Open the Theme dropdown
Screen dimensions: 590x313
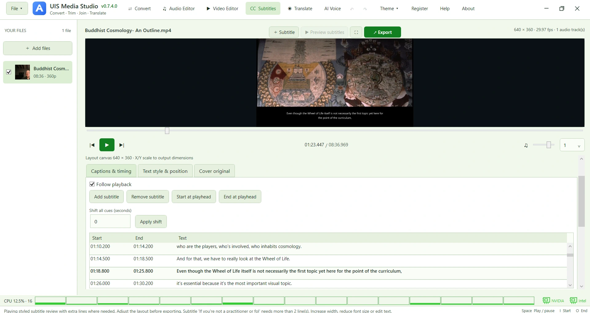389,9
